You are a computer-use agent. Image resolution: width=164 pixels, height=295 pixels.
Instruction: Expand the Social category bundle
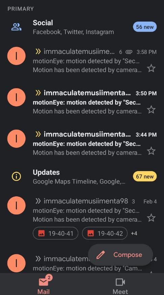(x=82, y=27)
